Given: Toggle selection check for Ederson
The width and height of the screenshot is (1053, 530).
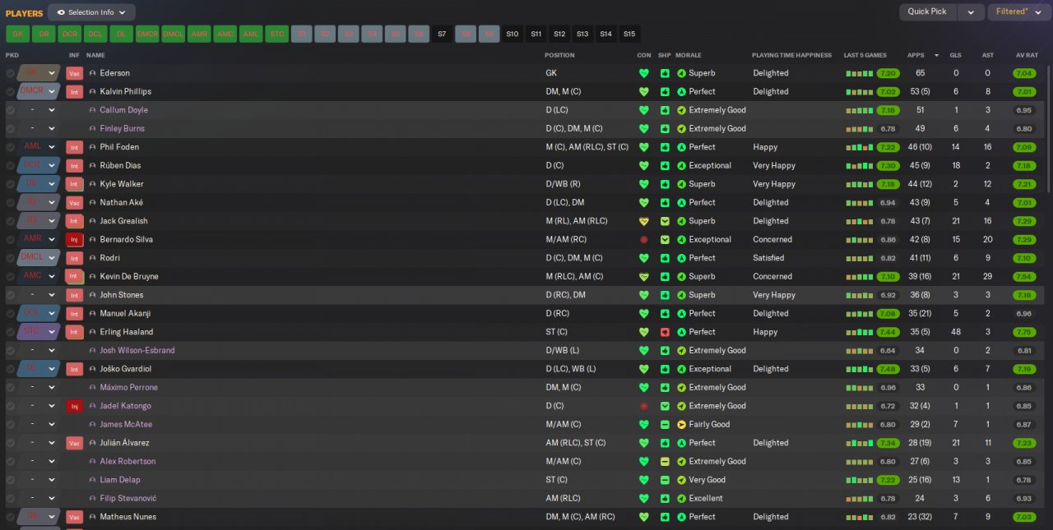Looking at the screenshot, I should coord(11,73).
